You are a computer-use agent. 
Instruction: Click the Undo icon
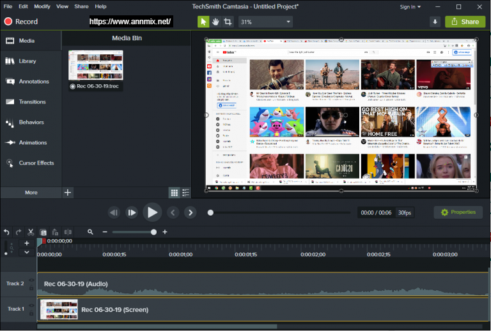(6, 232)
